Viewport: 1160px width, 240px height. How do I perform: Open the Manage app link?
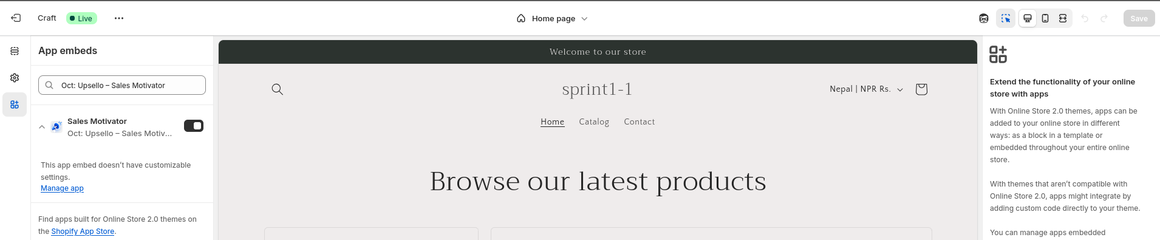62,188
